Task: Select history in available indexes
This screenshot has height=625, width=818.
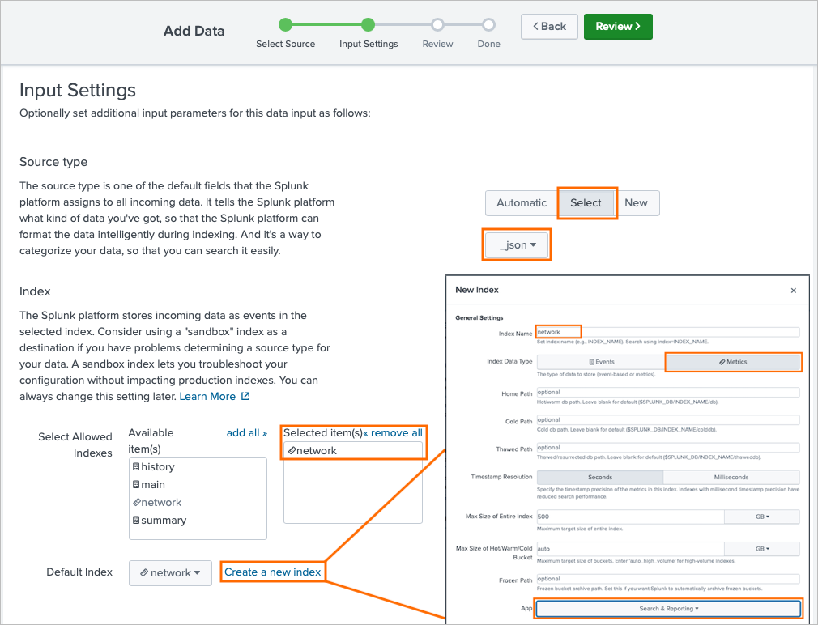Action: [x=198, y=467]
